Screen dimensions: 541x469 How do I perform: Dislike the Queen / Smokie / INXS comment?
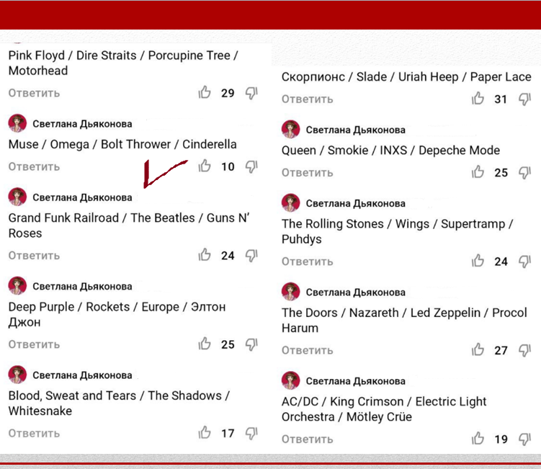click(x=524, y=173)
